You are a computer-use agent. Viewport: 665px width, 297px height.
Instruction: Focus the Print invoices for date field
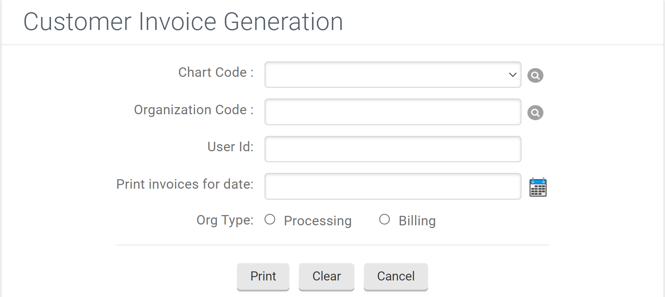[x=393, y=186]
